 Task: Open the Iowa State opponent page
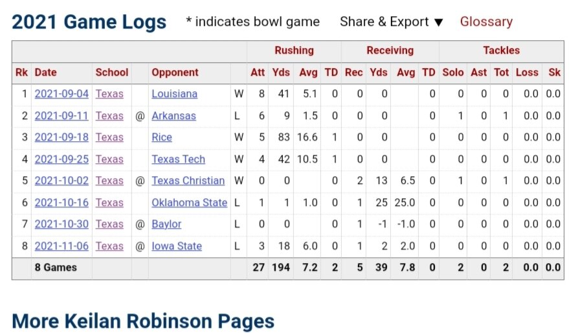coord(176,246)
